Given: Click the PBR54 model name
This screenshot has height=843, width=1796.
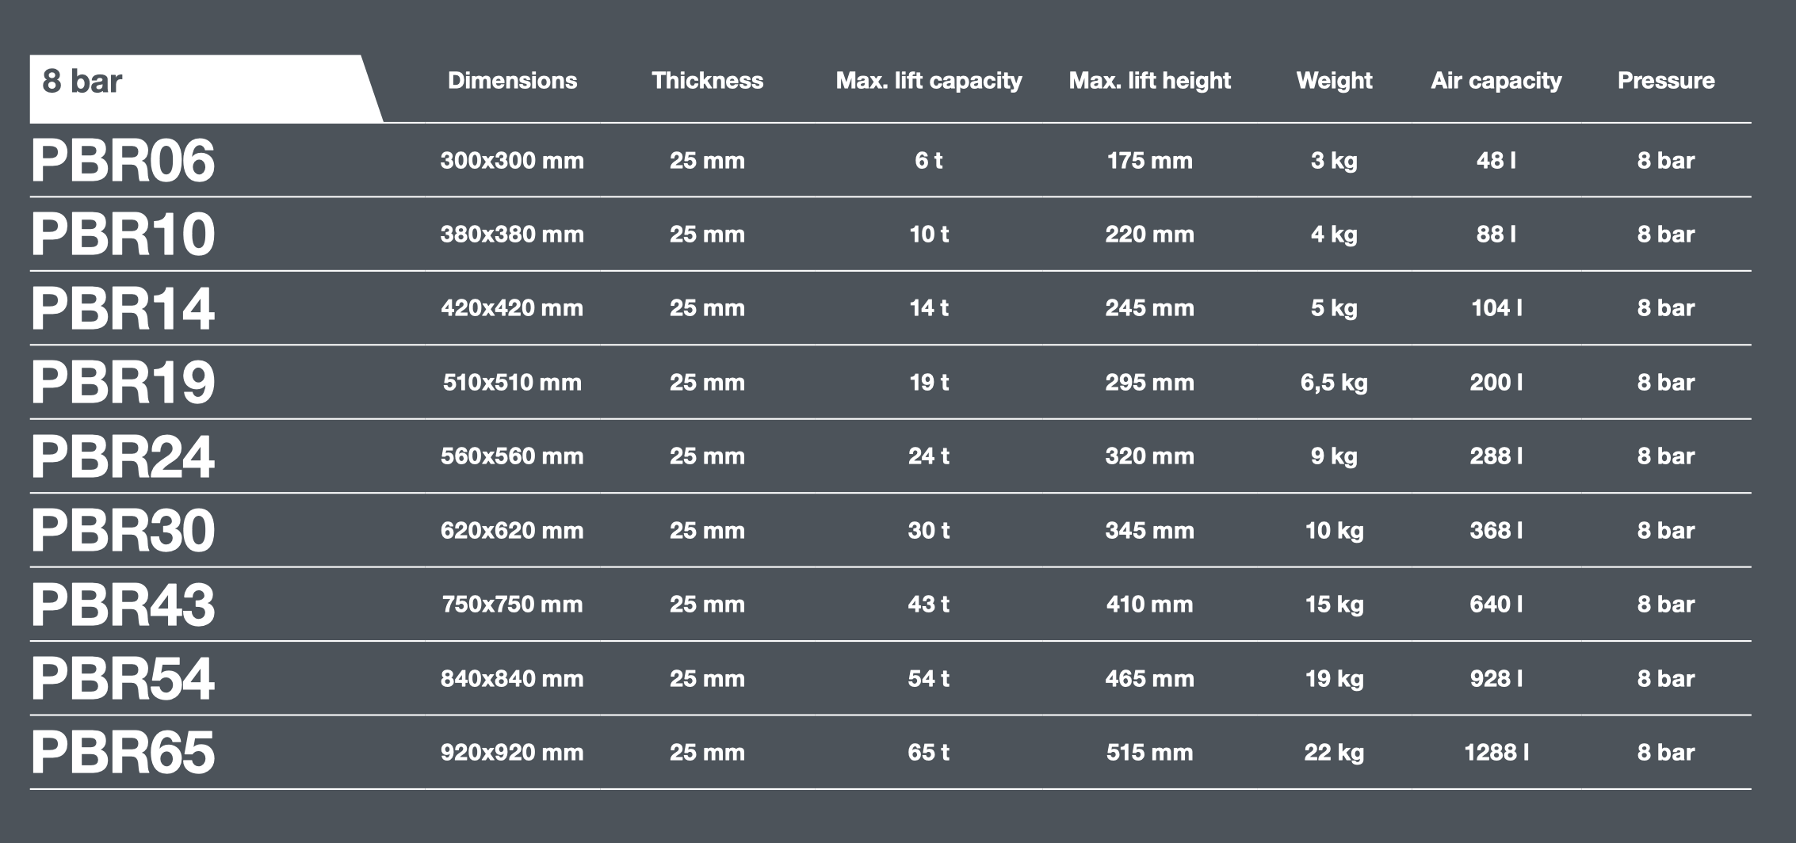Looking at the screenshot, I should tap(123, 679).
